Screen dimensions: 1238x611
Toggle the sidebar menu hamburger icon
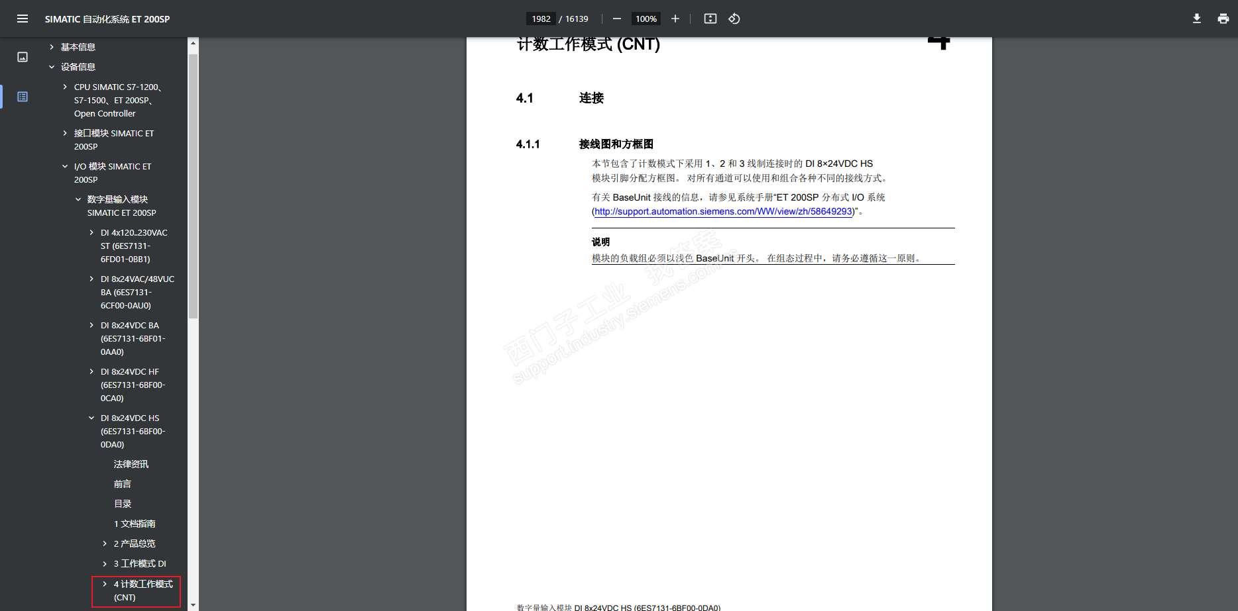tap(23, 19)
